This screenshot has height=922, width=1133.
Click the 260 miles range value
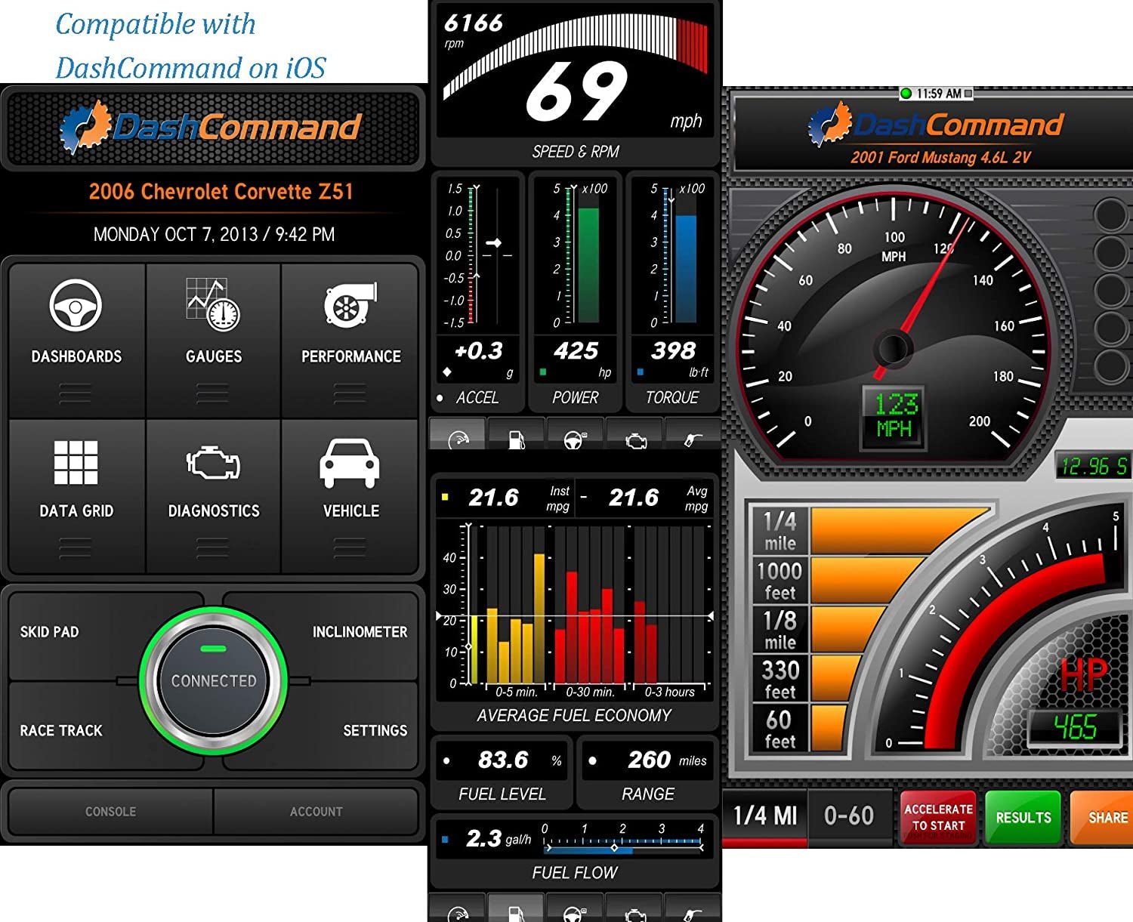click(x=649, y=760)
